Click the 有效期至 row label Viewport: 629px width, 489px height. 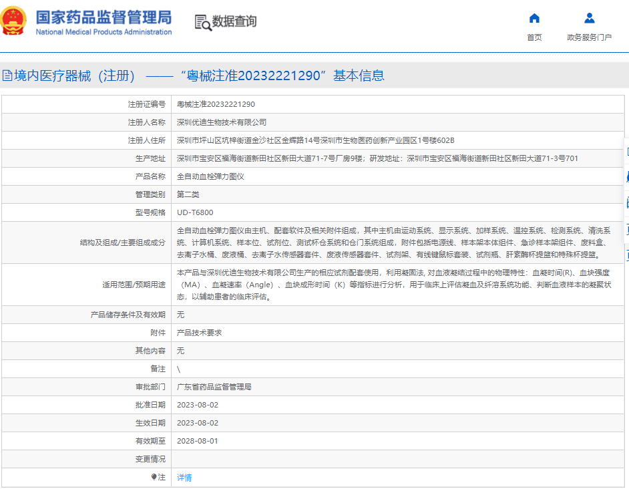(150, 441)
